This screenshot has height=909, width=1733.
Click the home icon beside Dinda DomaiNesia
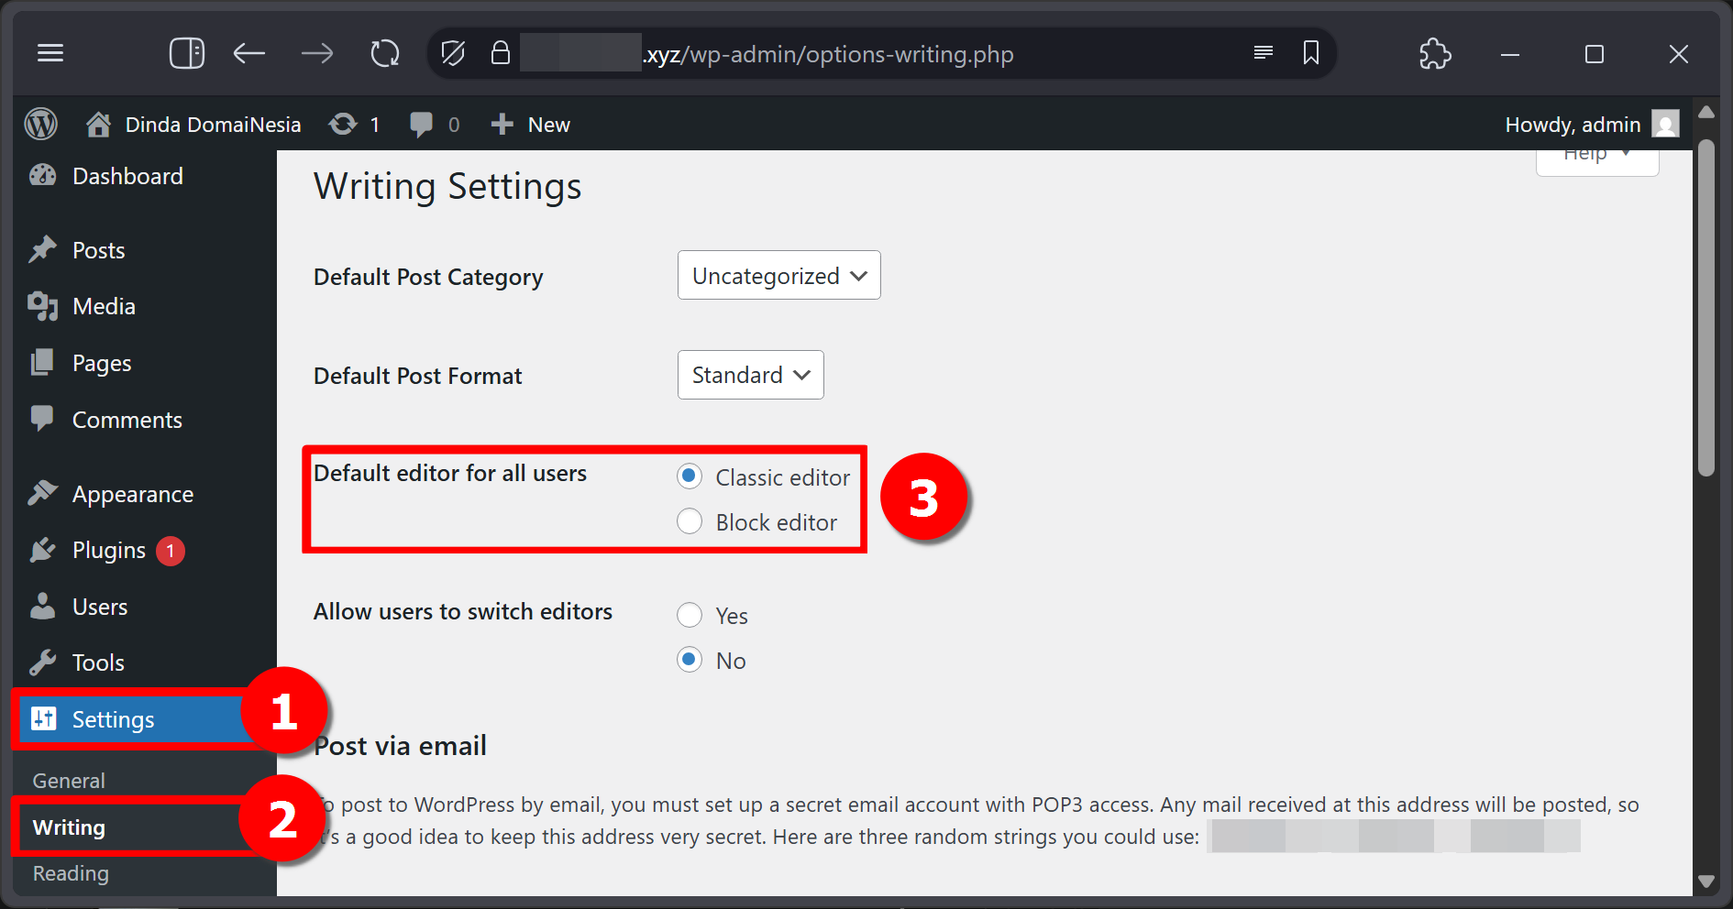click(99, 124)
